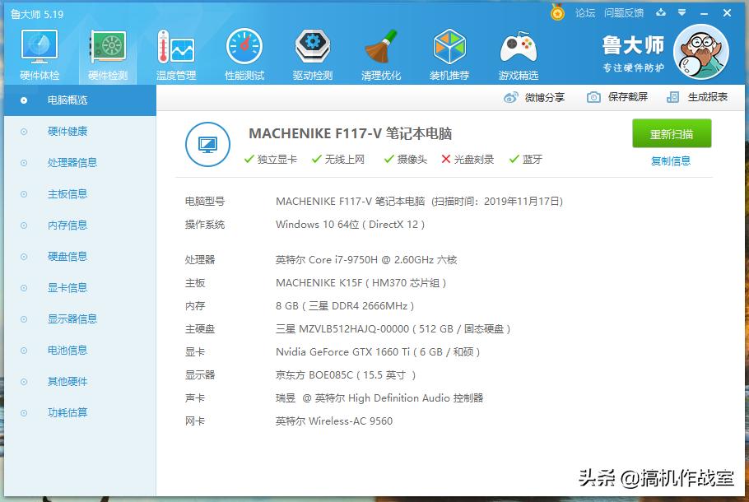Switch to the 温度管理 temperature management tool

click(x=174, y=51)
